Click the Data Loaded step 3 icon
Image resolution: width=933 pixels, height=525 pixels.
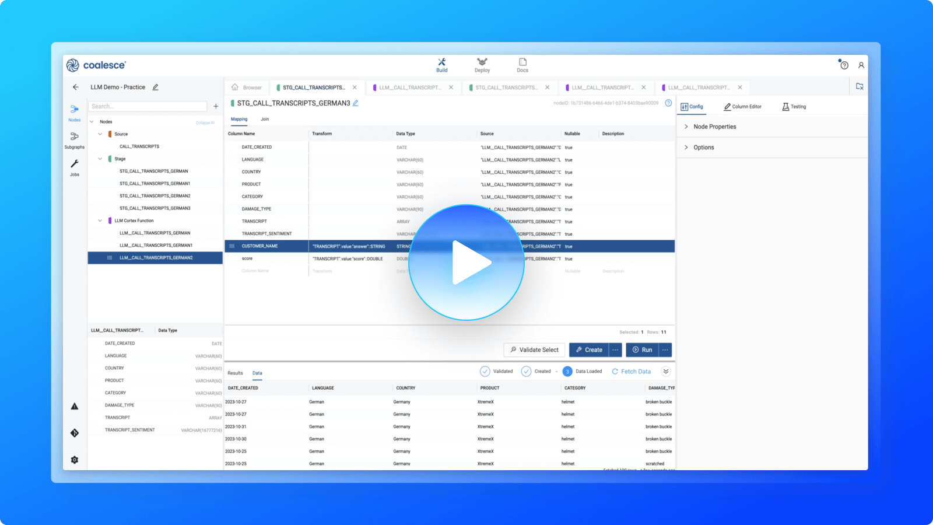[567, 372]
